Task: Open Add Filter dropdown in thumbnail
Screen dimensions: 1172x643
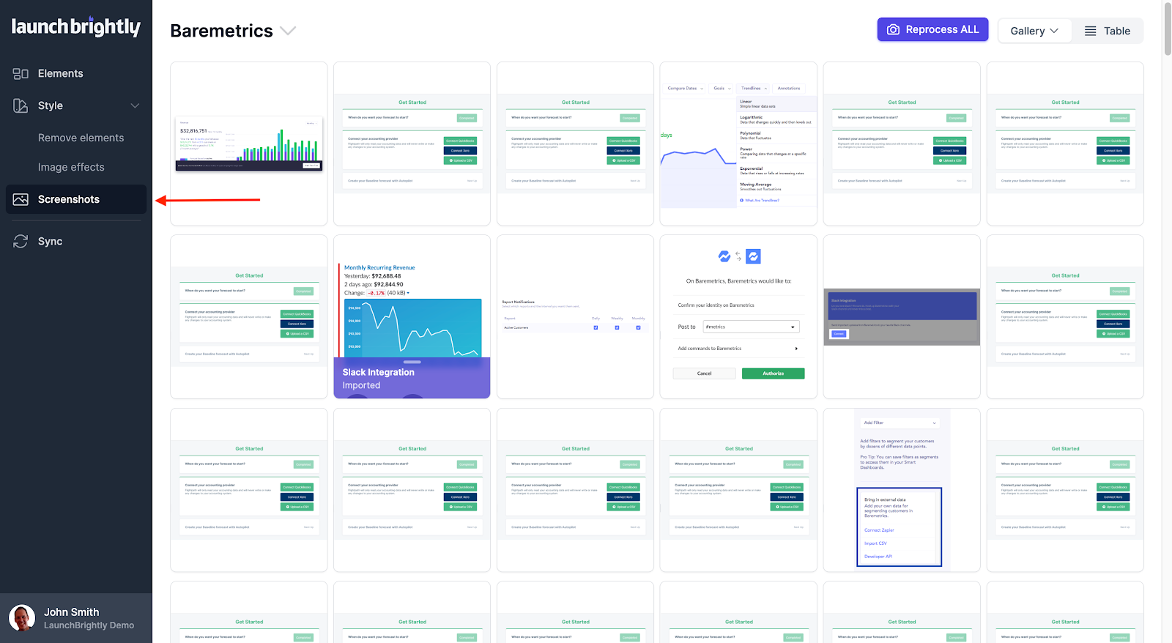Action: pos(900,423)
